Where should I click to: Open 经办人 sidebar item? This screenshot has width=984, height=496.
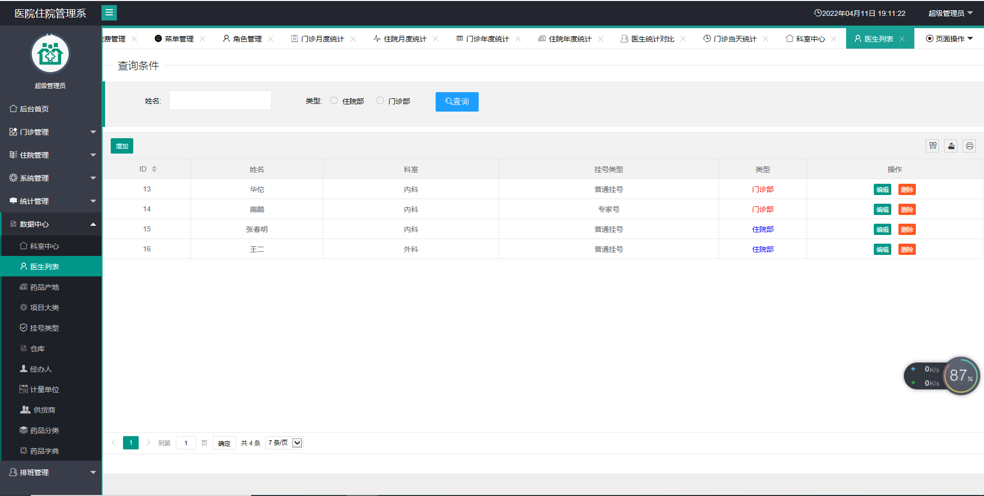click(51, 369)
